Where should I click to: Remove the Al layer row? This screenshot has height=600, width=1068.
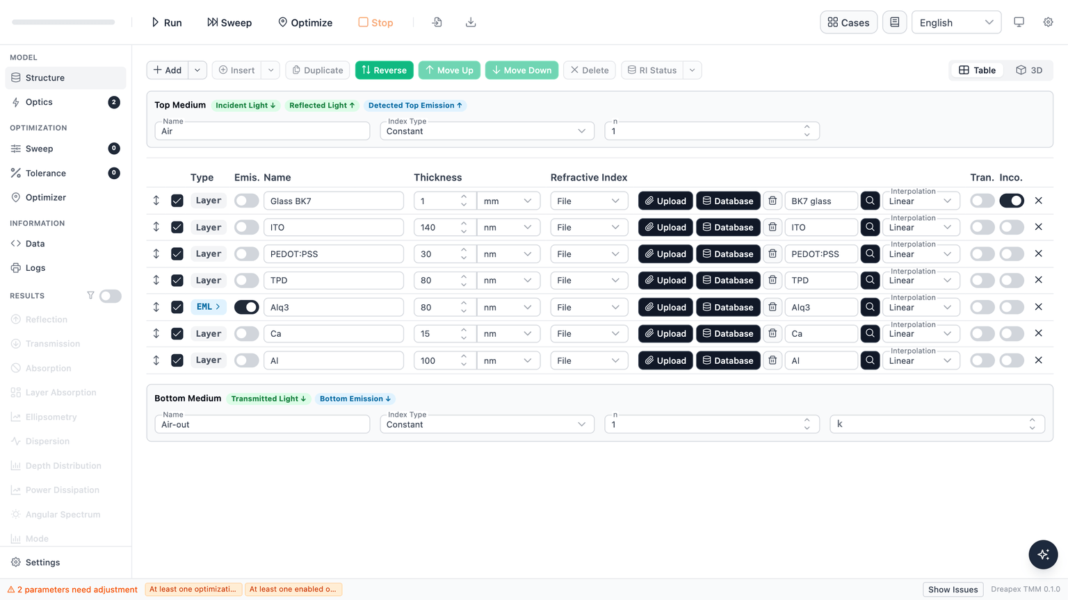1038,360
